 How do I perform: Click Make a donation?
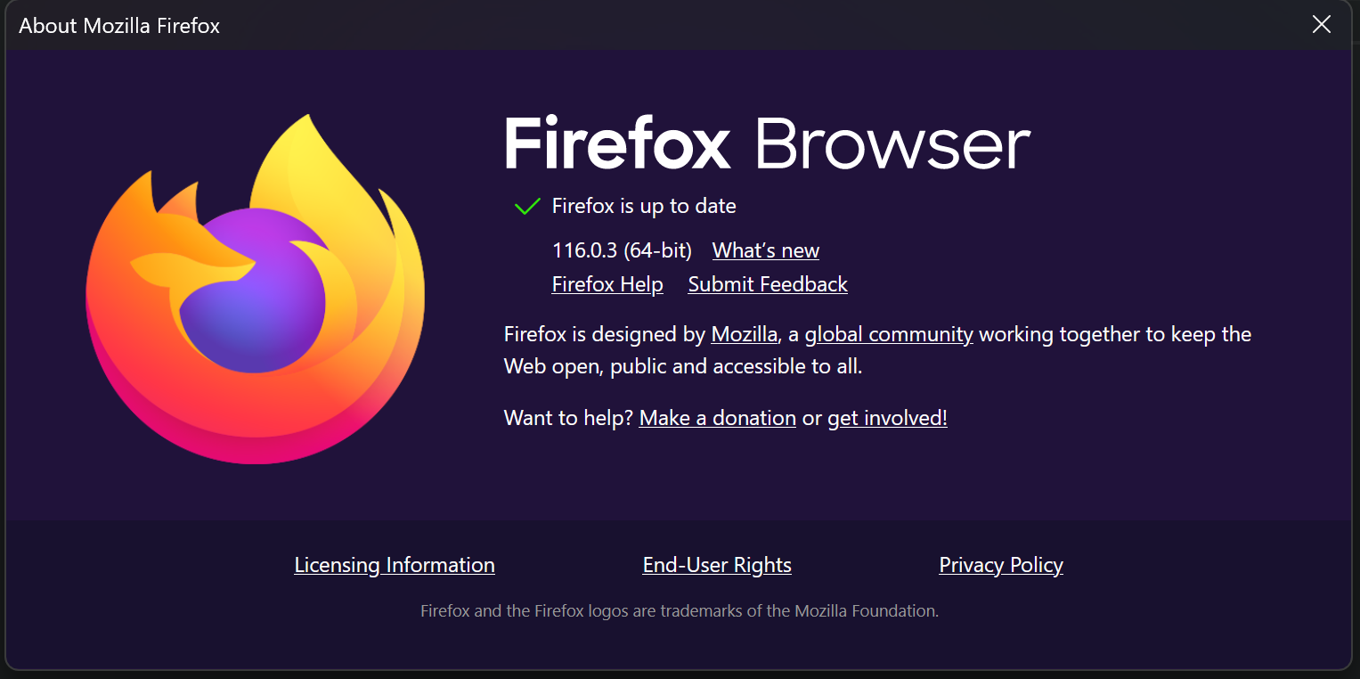pyautogui.click(x=717, y=418)
